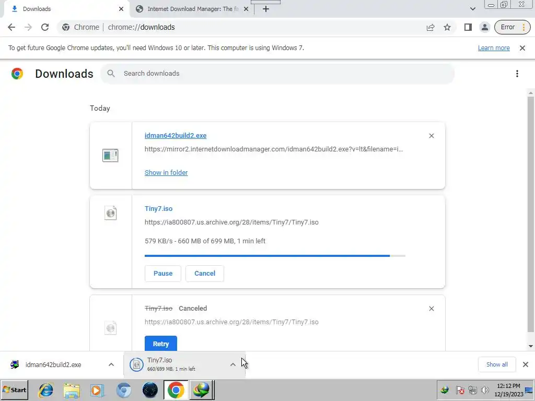Reload the page with the refresh icon

pos(45,27)
